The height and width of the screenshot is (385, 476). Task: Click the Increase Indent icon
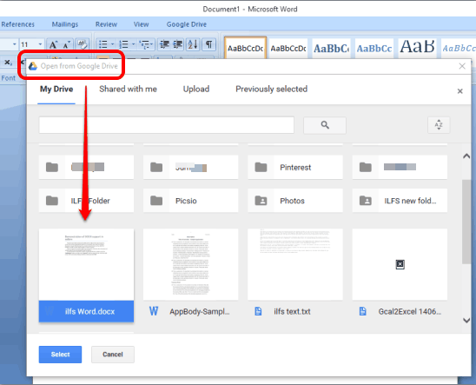pyautogui.click(x=178, y=44)
